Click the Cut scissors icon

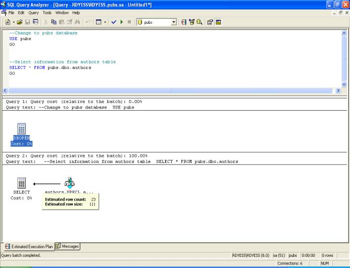point(46,22)
